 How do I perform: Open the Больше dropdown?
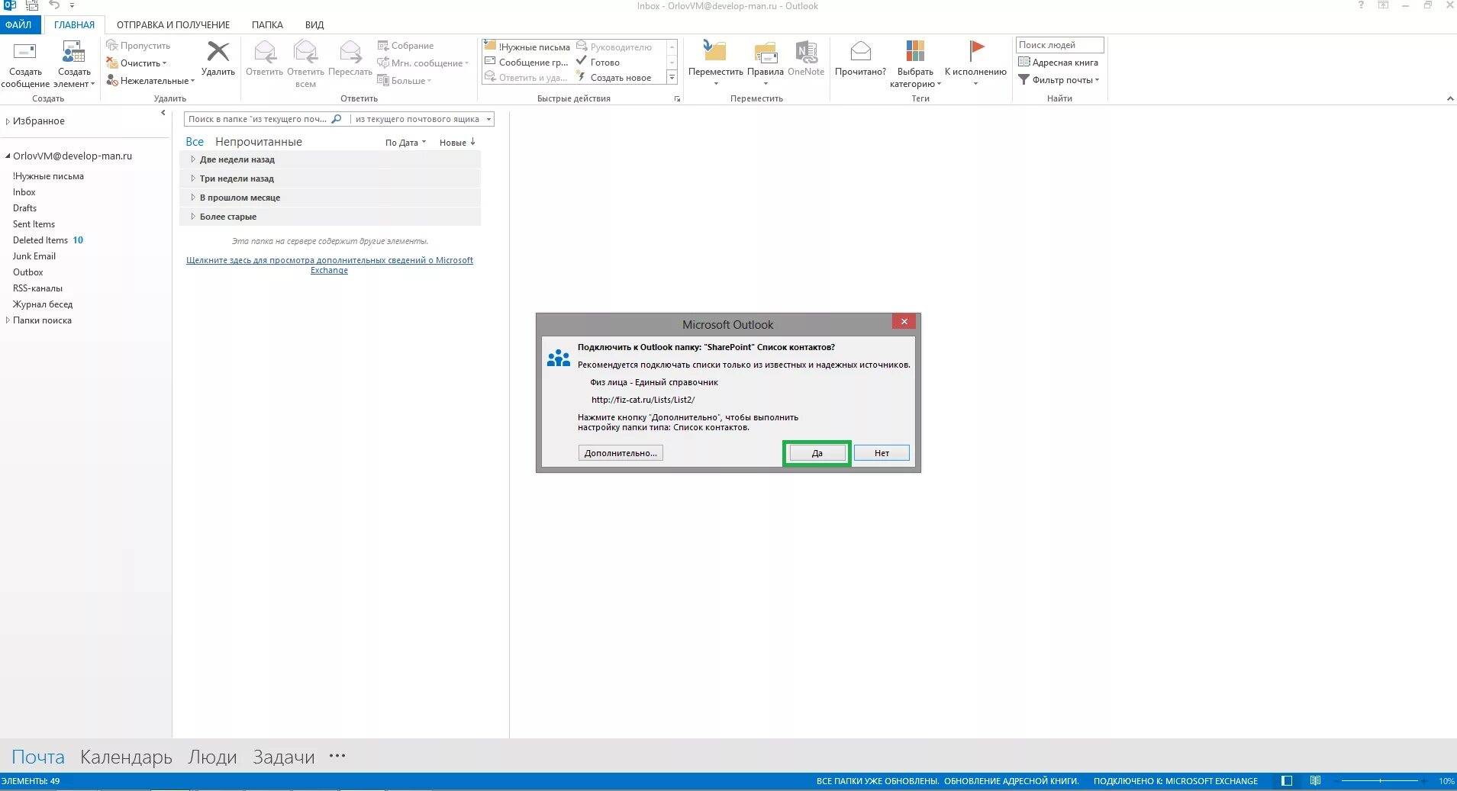(405, 81)
